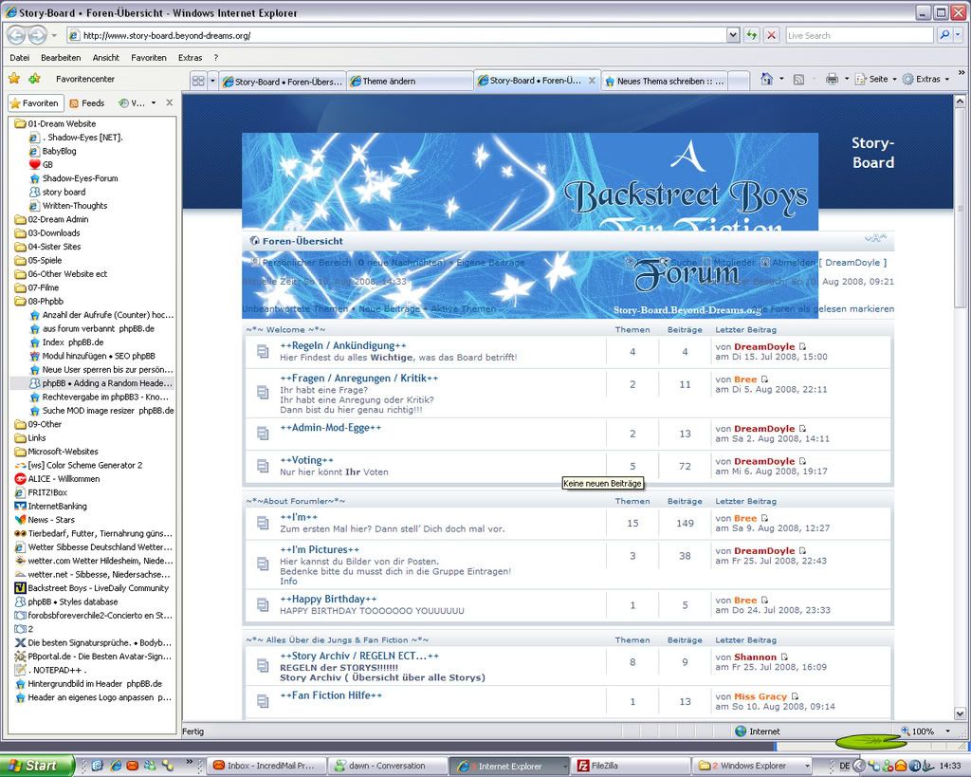Open the Home button dropdown arrow

(781, 79)
